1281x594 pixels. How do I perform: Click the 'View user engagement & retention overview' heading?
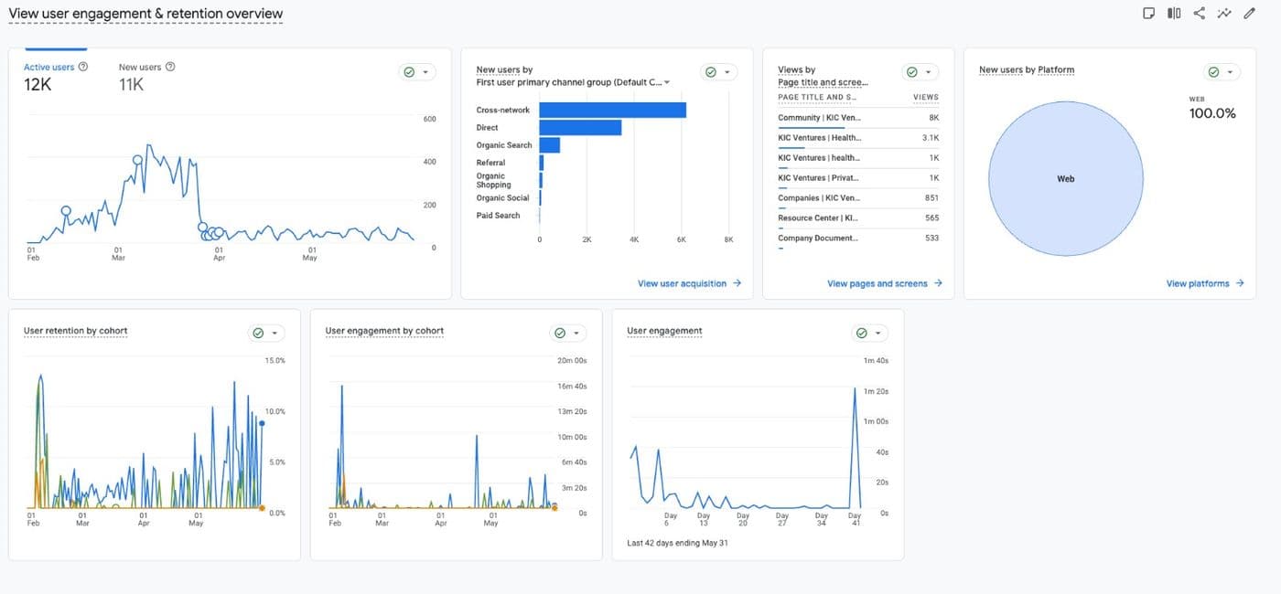[145, 14]
